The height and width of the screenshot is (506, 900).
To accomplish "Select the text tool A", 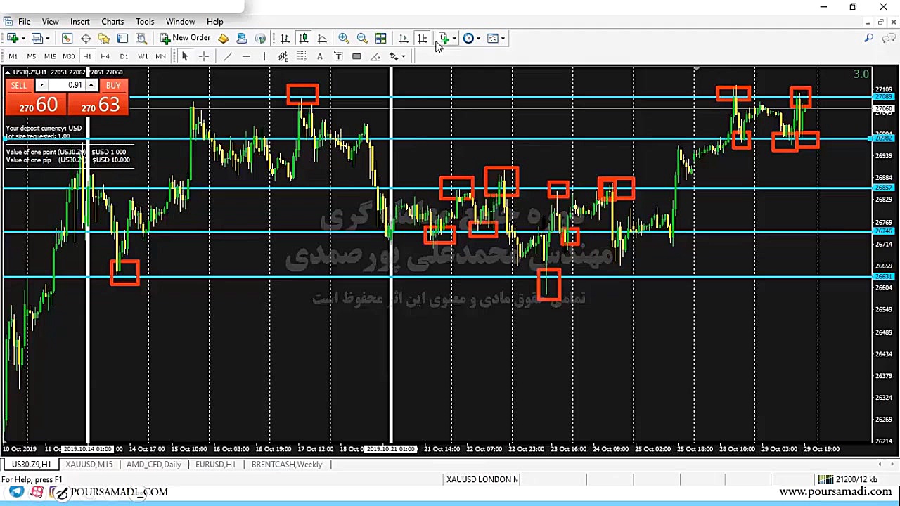I will pos(320,56).
